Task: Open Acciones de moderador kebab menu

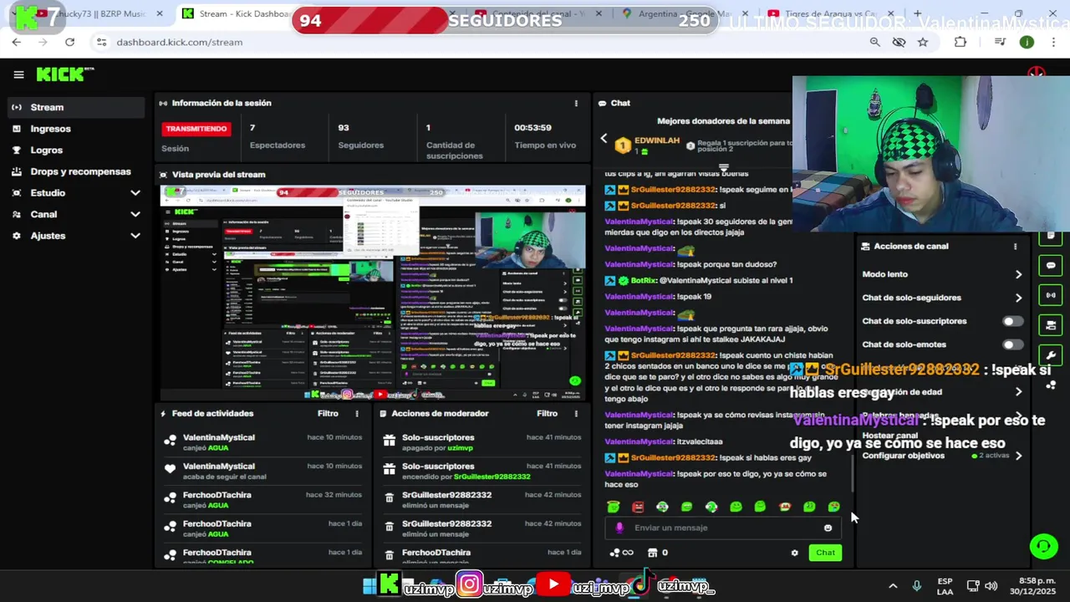Action: pyautogui.click(x=576, y=413)
